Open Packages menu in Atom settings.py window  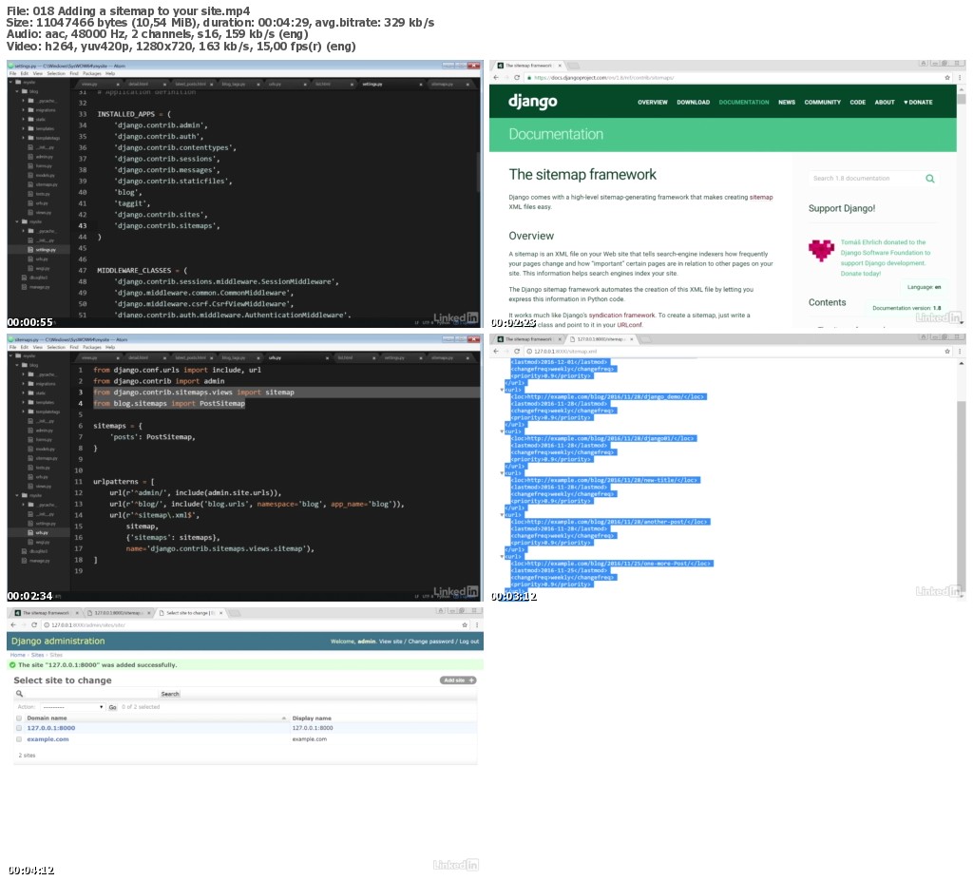[92, 73]
